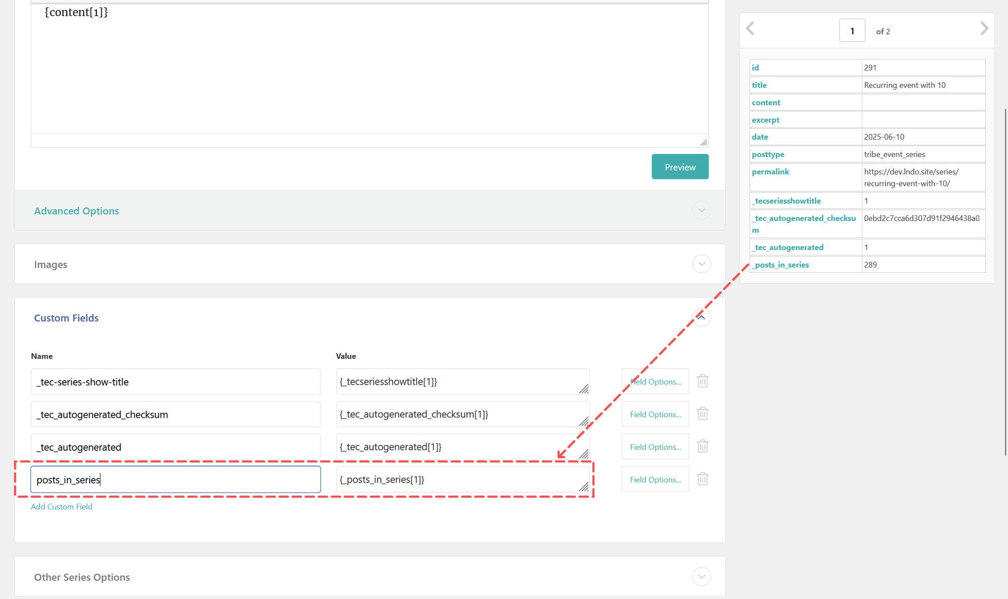
Task: Click Add Custom Field link
Action: (61, 507)
